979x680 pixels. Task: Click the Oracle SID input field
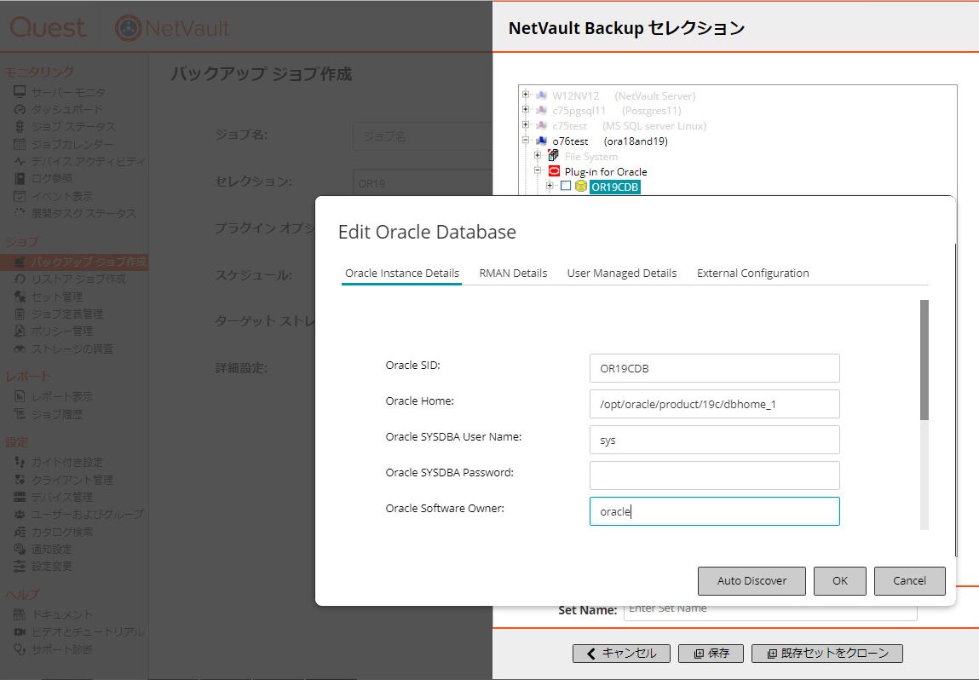tap(714, 368)
